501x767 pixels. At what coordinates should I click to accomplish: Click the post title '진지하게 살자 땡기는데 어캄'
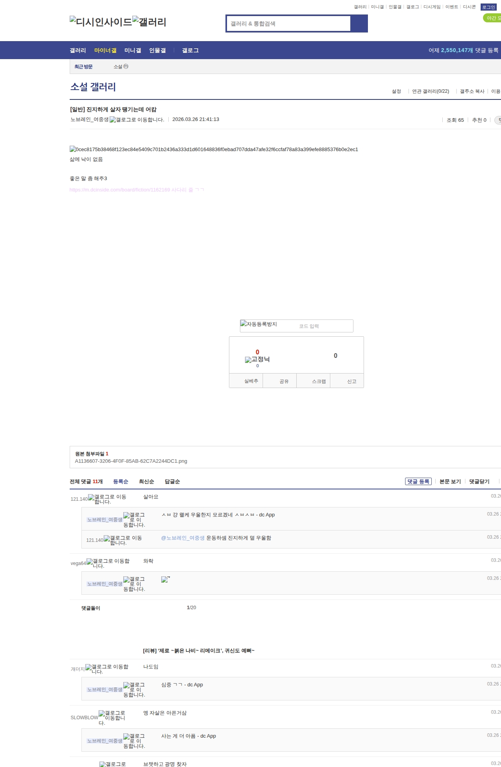click(113, 110)
